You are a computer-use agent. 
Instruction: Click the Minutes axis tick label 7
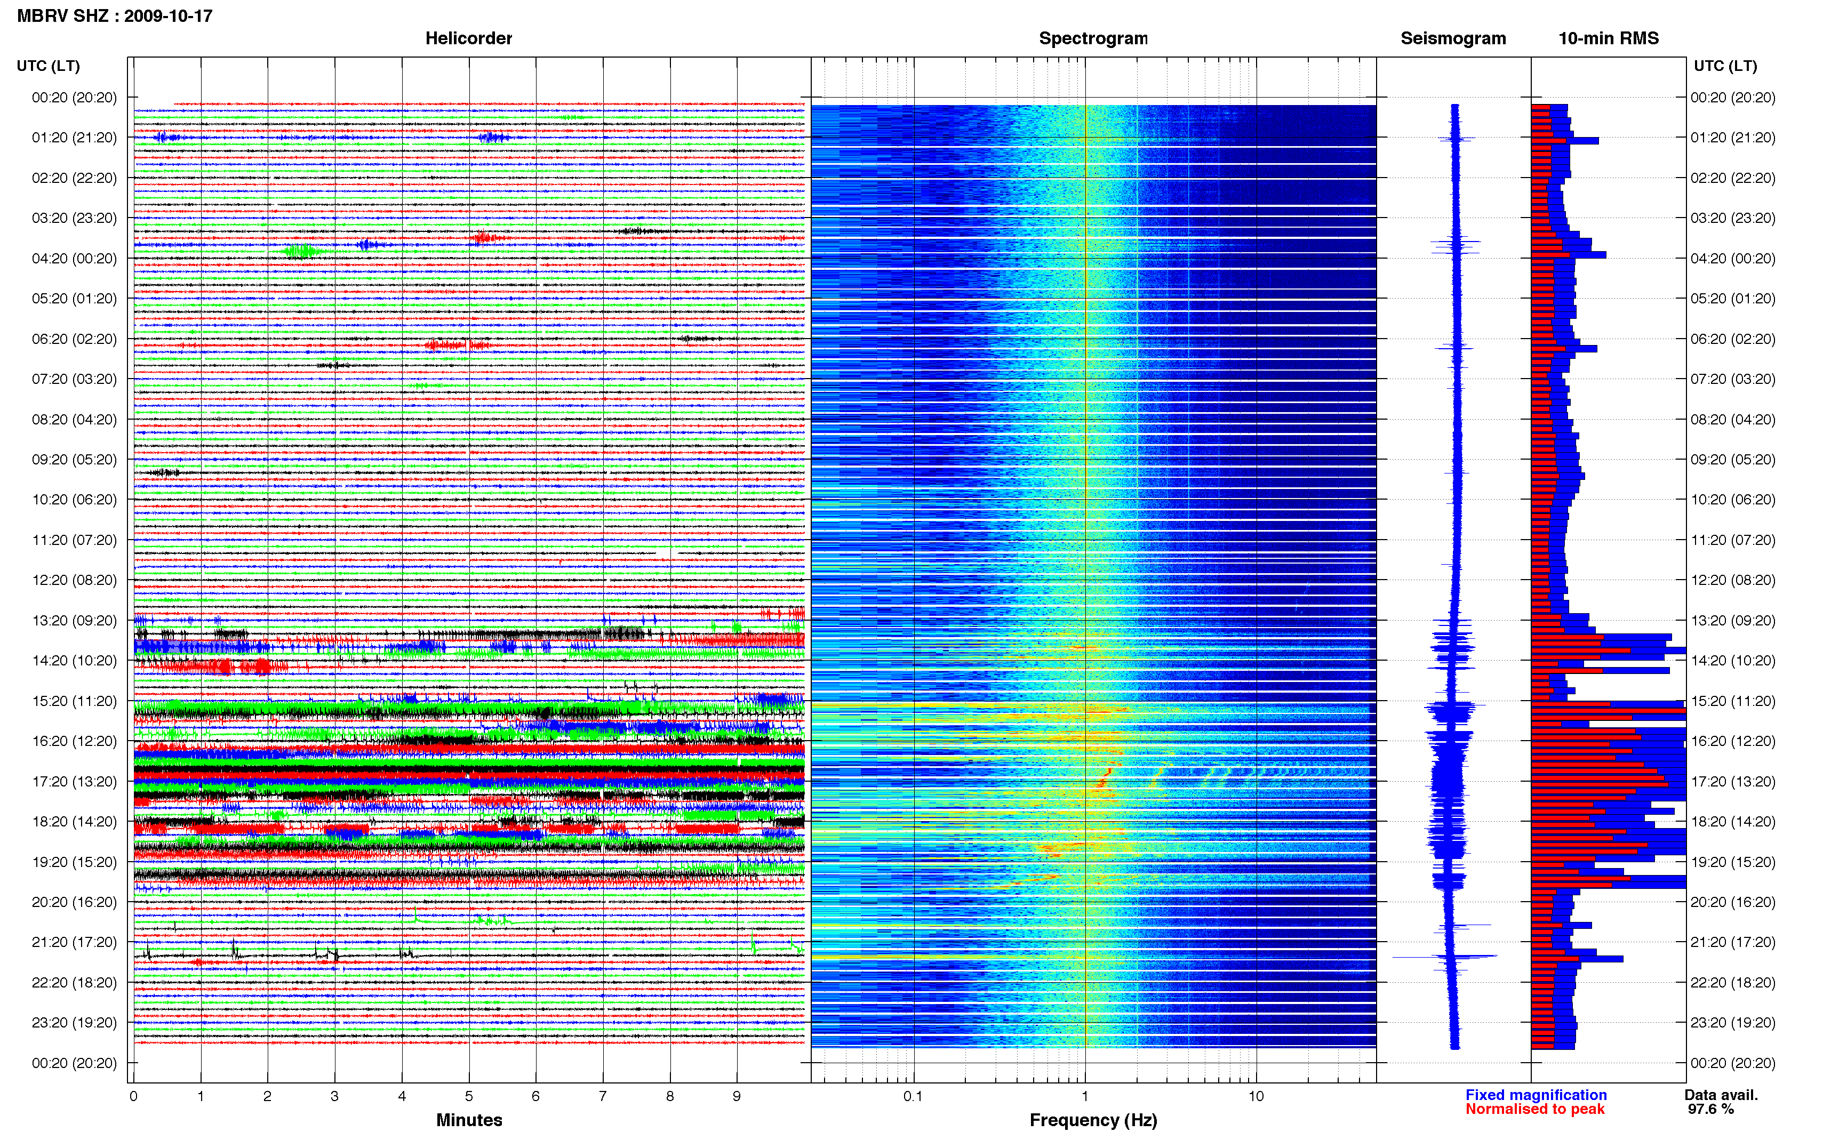tap(602, 1096)
